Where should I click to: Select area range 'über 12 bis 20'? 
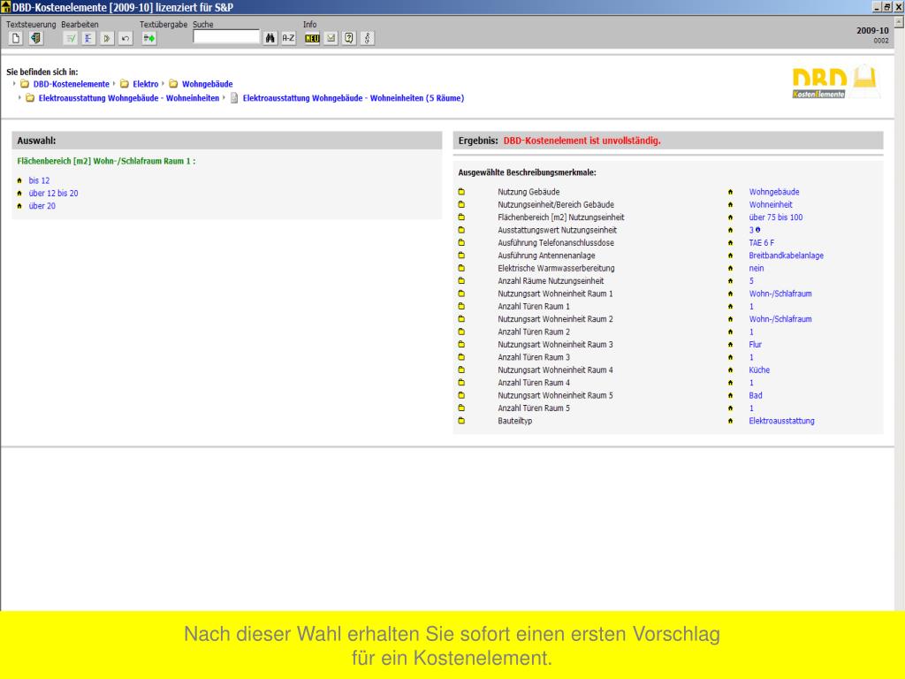coord(53,193)
